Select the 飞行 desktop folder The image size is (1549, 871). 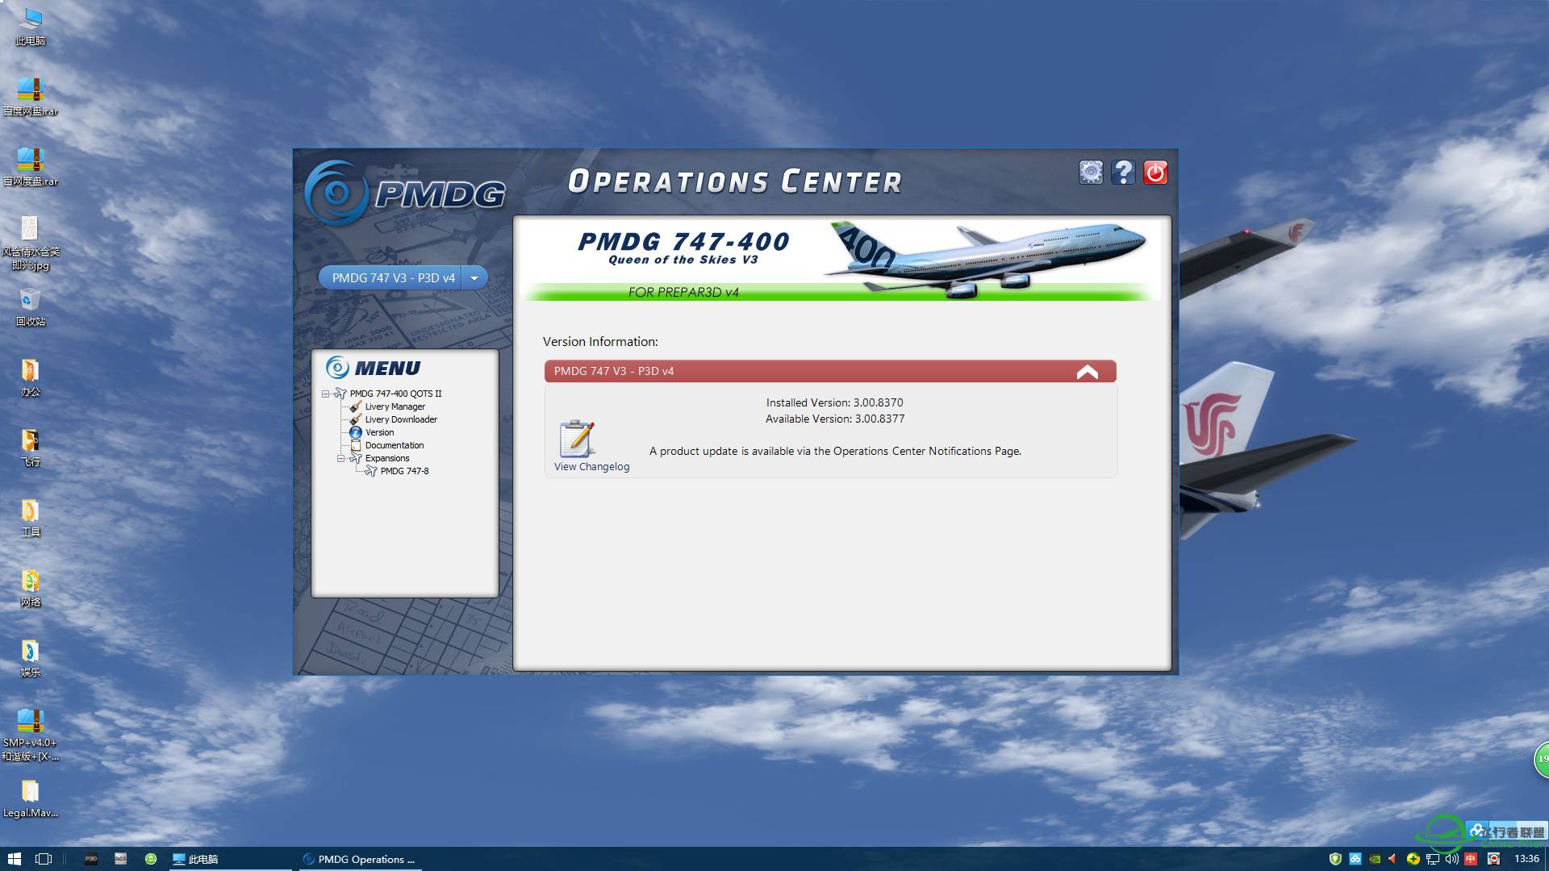click(31, 448)
